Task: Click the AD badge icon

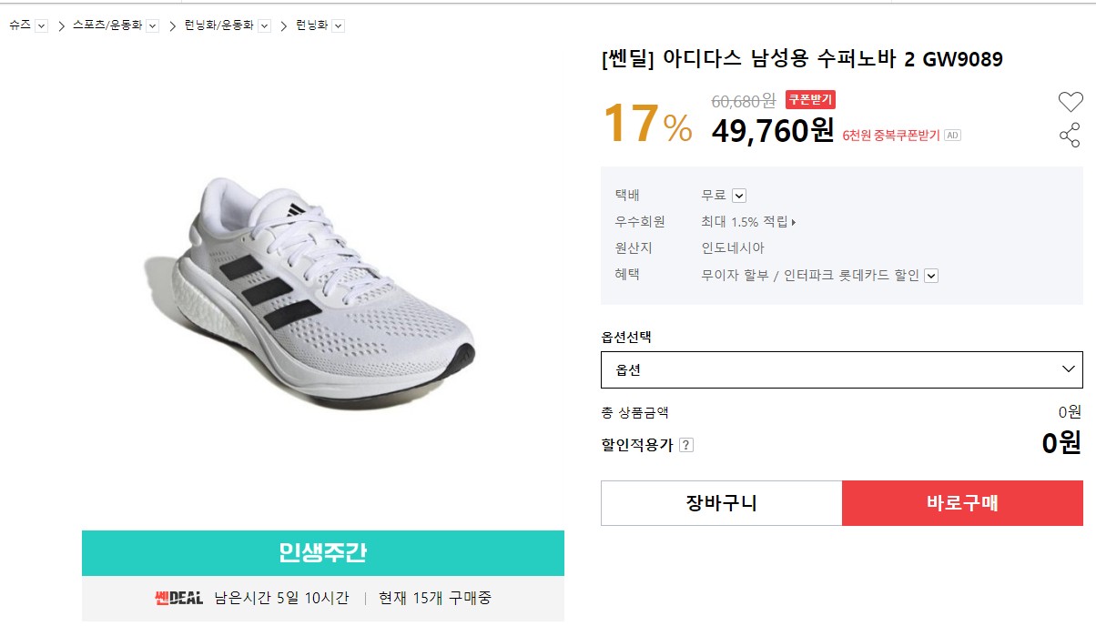Action: pyautogui.click(x=952, y=136)
